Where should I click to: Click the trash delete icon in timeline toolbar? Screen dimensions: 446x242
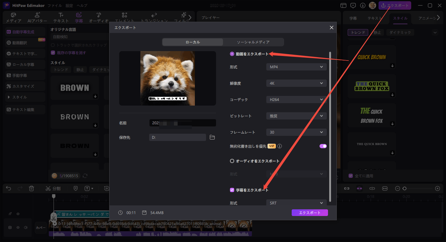pyautogui.click(x=31, y=188)
